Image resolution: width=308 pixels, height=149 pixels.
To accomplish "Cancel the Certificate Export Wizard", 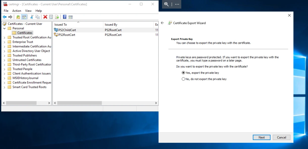I will (x=281, y=137).
